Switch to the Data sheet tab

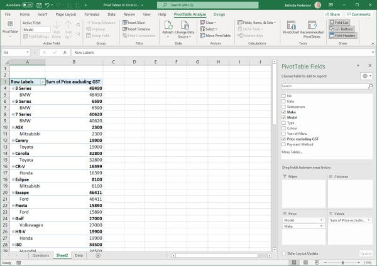[x=79, y=255]
